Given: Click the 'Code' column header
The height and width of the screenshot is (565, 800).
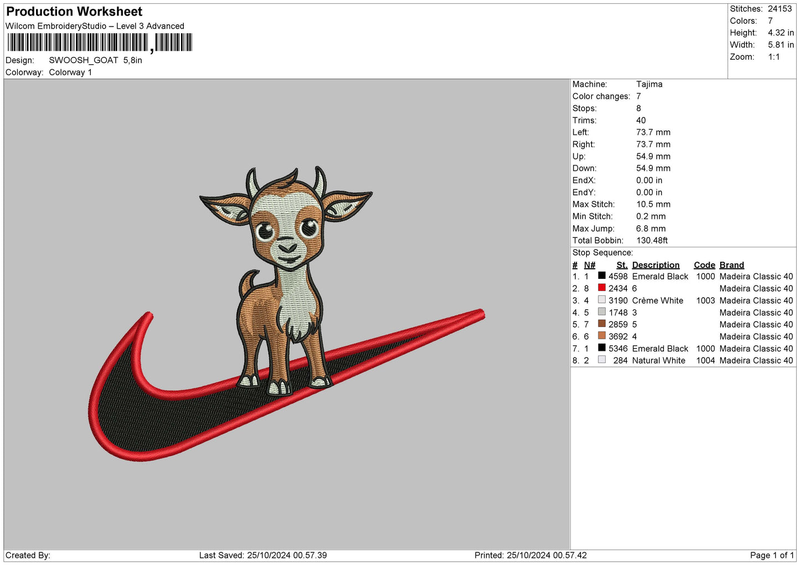Looking at the screenshot, I should coord(704,265).
